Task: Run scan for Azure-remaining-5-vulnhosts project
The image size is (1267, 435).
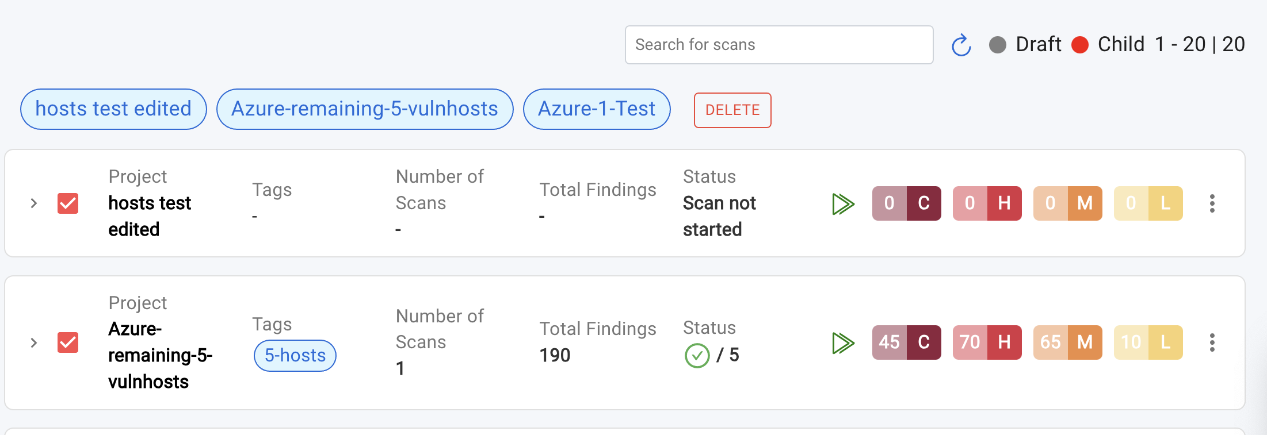Action: (843, 343)
